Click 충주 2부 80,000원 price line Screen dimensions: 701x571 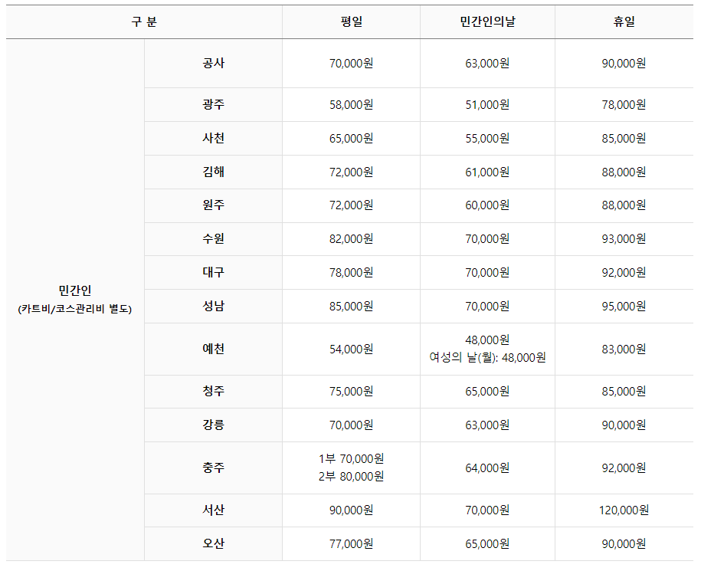click(352, 477)
